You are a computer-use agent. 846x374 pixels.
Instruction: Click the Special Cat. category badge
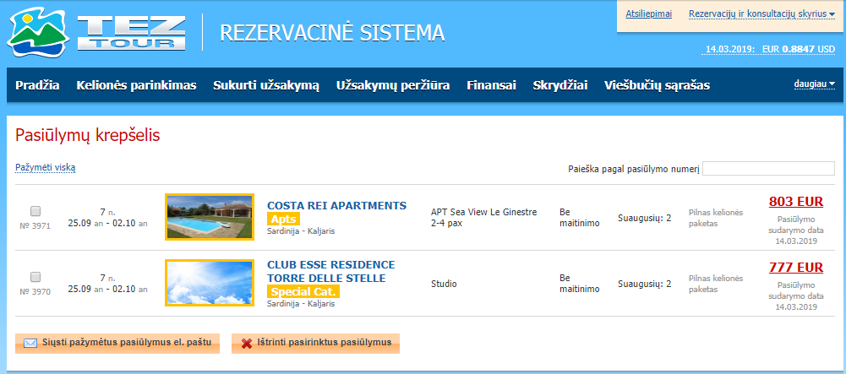pyautogui.click(x=303, y=291)
